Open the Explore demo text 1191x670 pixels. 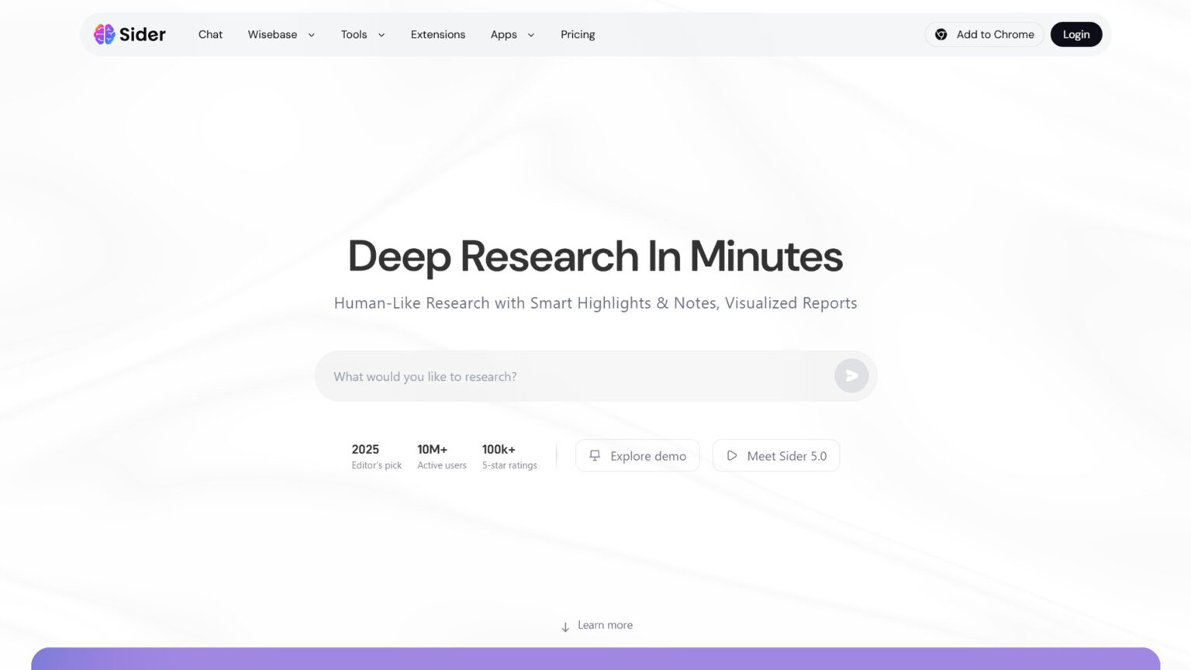click(647, 456)
